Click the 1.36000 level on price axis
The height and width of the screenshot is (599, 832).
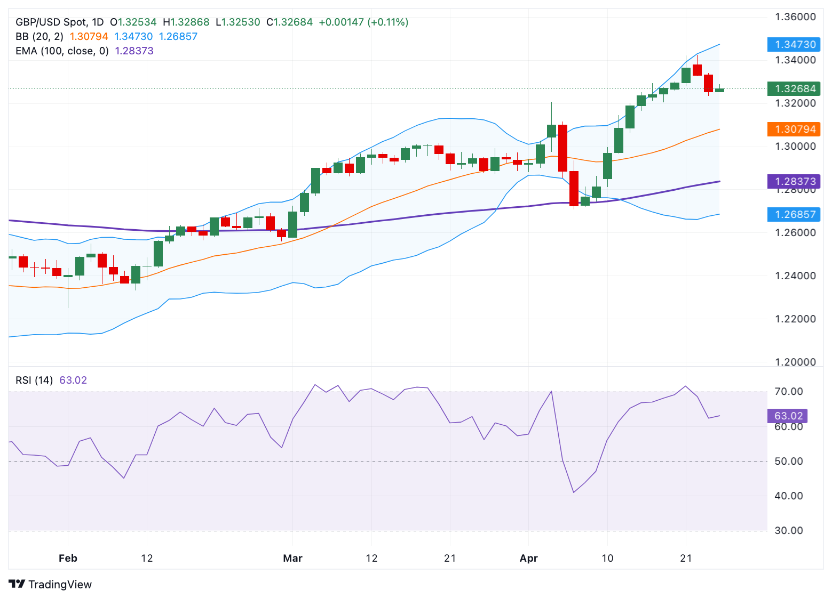click(795, 17)
